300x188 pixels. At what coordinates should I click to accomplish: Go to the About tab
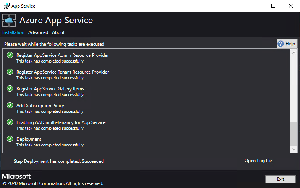click(58, 32)
